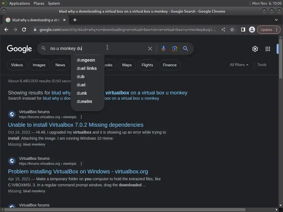
Task: Open the Google apps grid
Action: click(x=268, y=49)
